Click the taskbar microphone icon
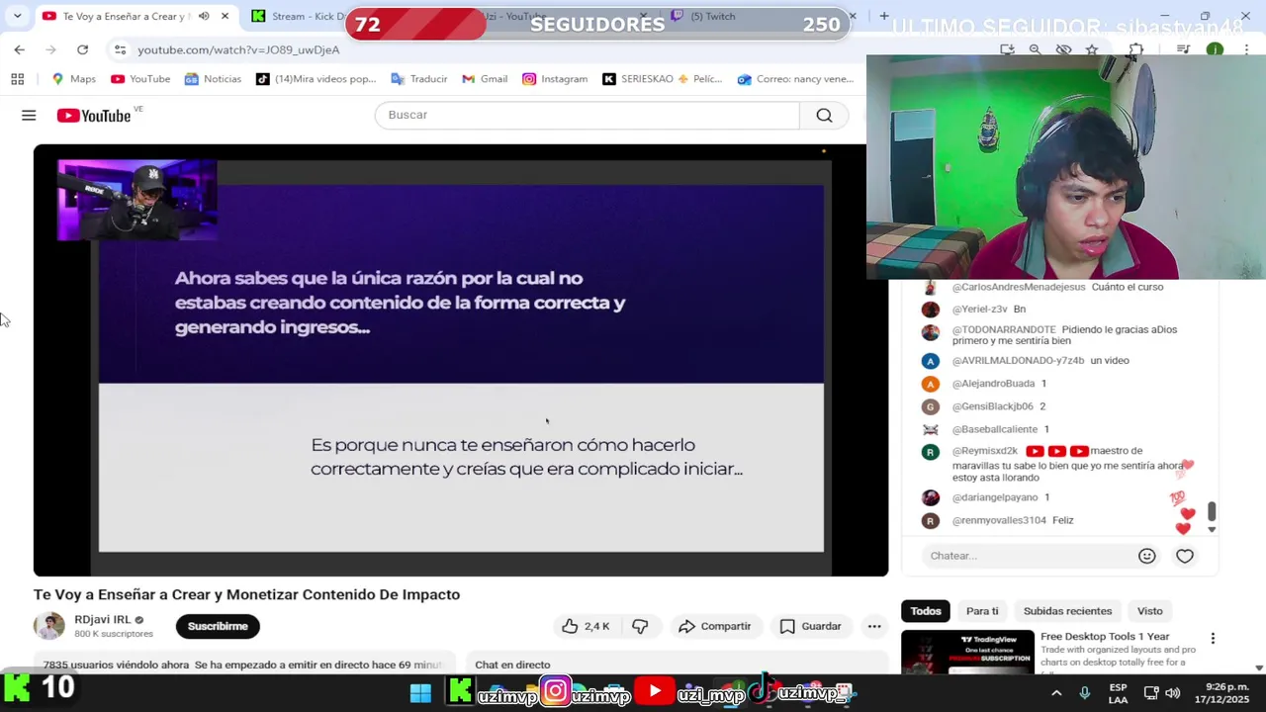 pos(1085,693)
